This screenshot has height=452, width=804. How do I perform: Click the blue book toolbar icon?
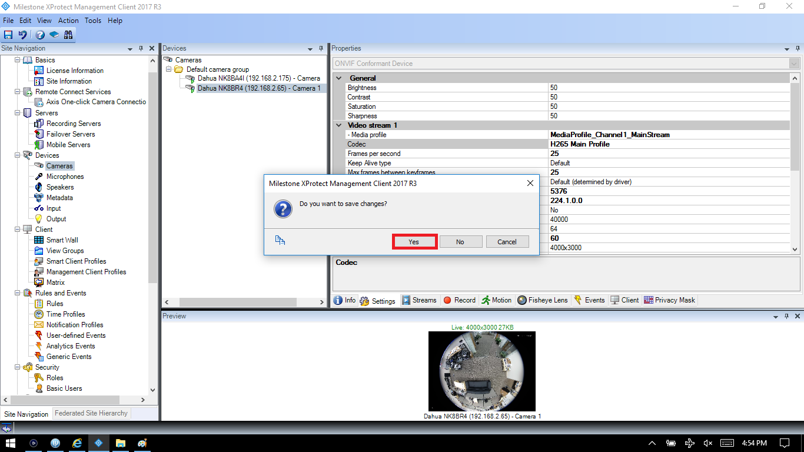click(54, 35)
